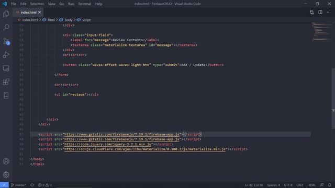Open the Selection menu
335x188 pixels.
(x=37, y=4)
